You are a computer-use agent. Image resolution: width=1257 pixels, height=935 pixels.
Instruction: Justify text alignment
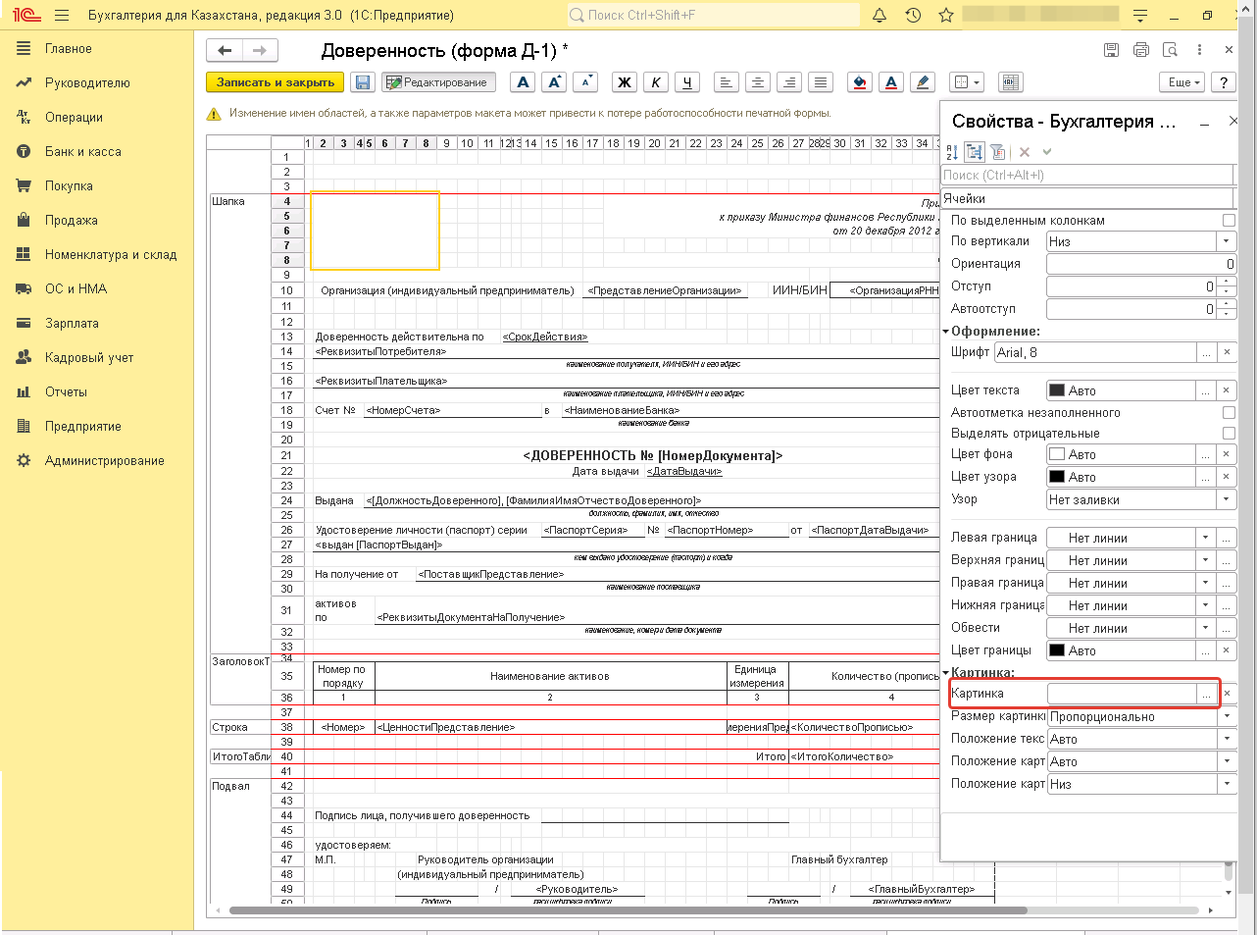coord(822,82)
